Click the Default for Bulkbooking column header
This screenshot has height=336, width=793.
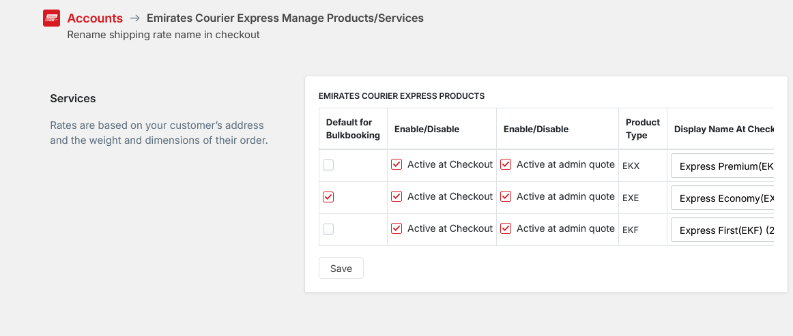[x=353, y=129]
